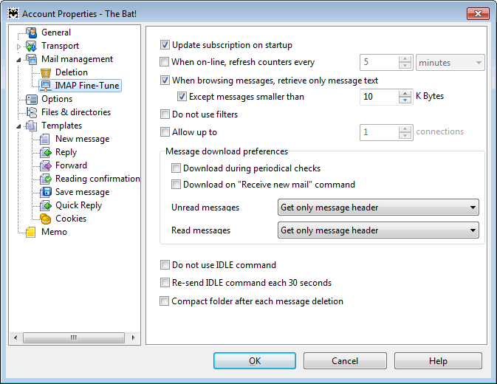Image resolution: width=497 pixels, height=384 pixels.
Task: Click the Save message floppy disk icon
Action: (46, 192)
